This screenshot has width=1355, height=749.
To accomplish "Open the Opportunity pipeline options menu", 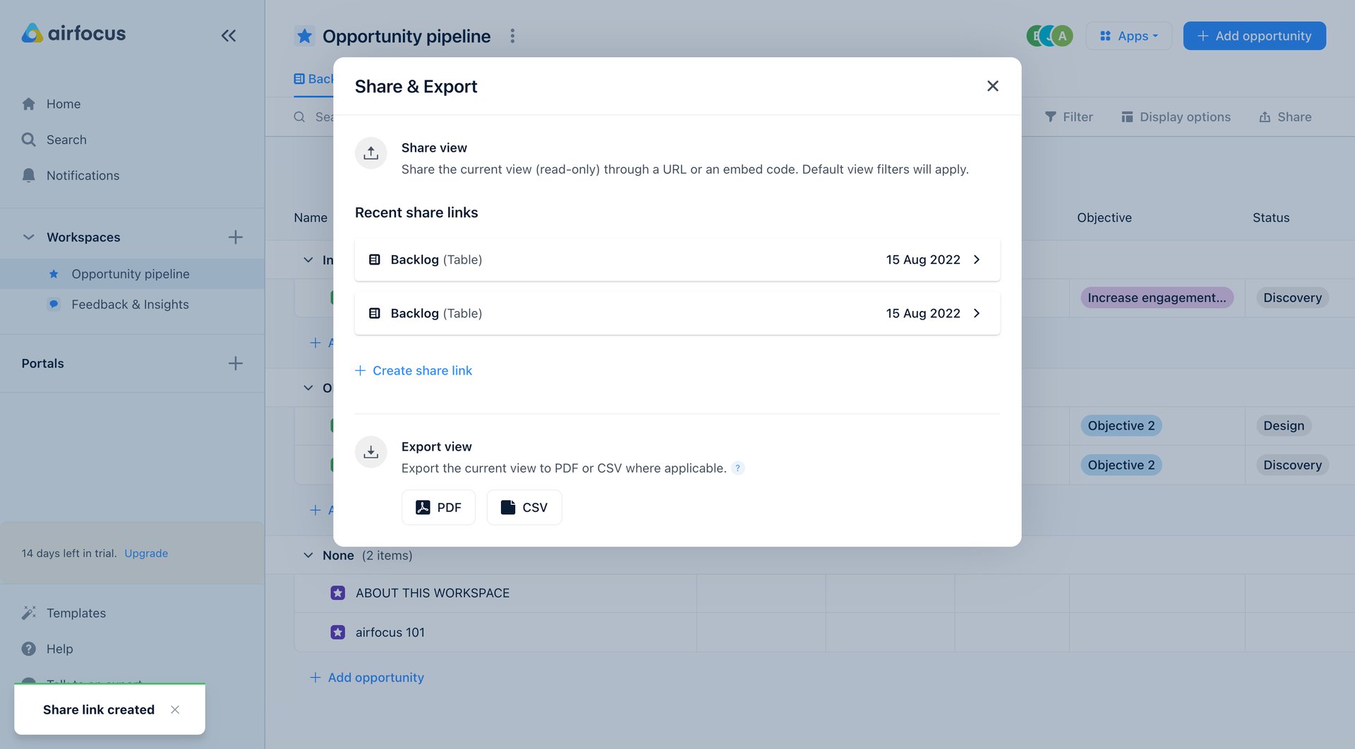I will [x=512, y=35].
